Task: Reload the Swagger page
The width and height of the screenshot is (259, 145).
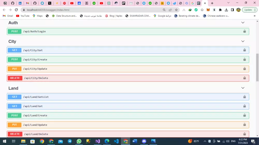Action: (x=16, y=10)
